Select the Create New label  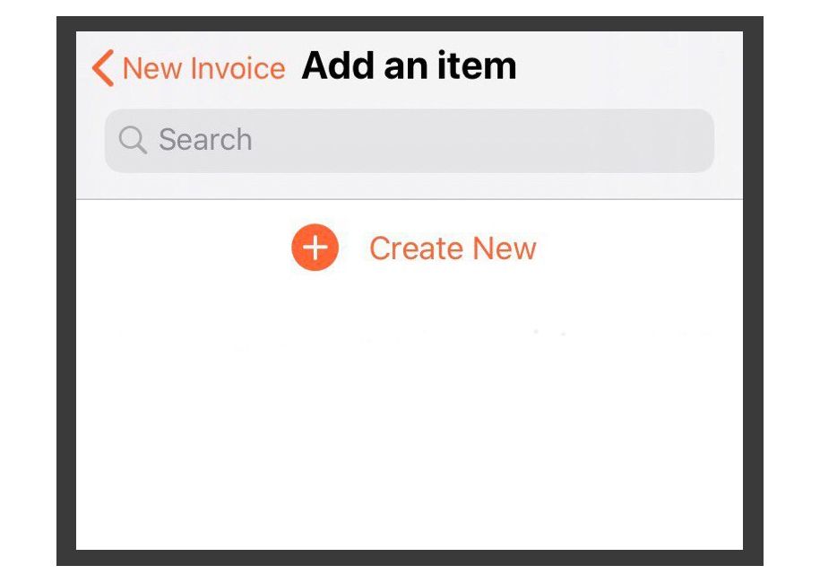click(x=453, y=248)
